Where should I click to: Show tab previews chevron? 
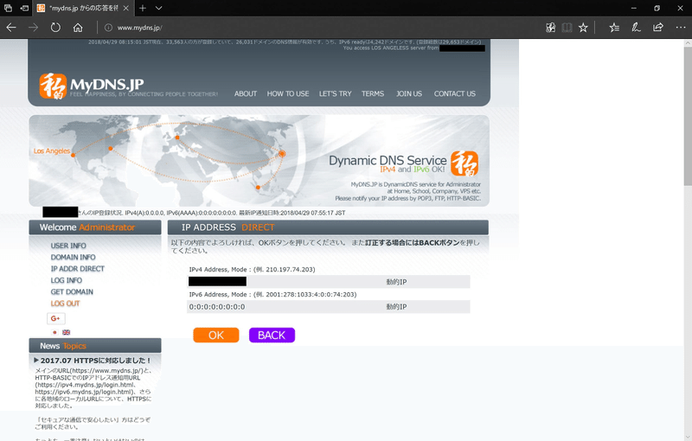pos(159,8)
